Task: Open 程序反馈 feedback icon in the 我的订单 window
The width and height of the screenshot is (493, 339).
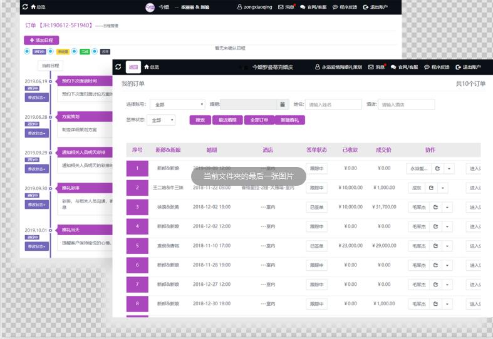Action: pos(427,67)
